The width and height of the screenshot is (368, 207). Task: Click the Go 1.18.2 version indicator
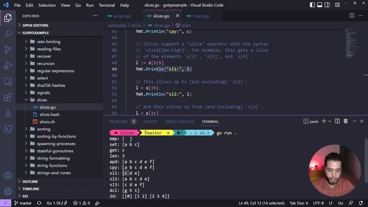(x=57, y=203)
